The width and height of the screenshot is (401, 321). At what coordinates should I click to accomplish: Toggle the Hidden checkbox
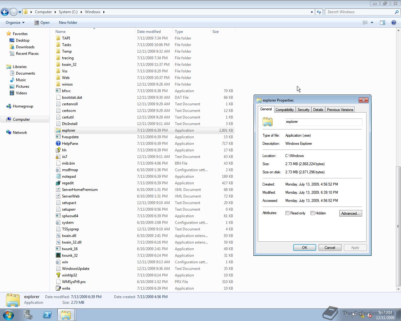coord(312,213)
